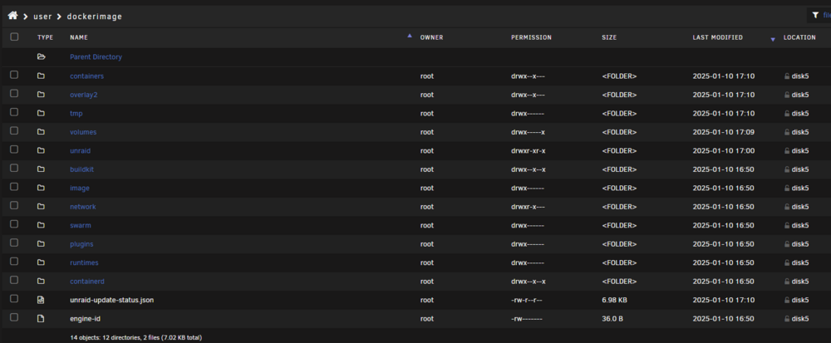831x343 pixels.
Task: Click the file icon next to unraid-update-status.json
Action: [41, 300]
